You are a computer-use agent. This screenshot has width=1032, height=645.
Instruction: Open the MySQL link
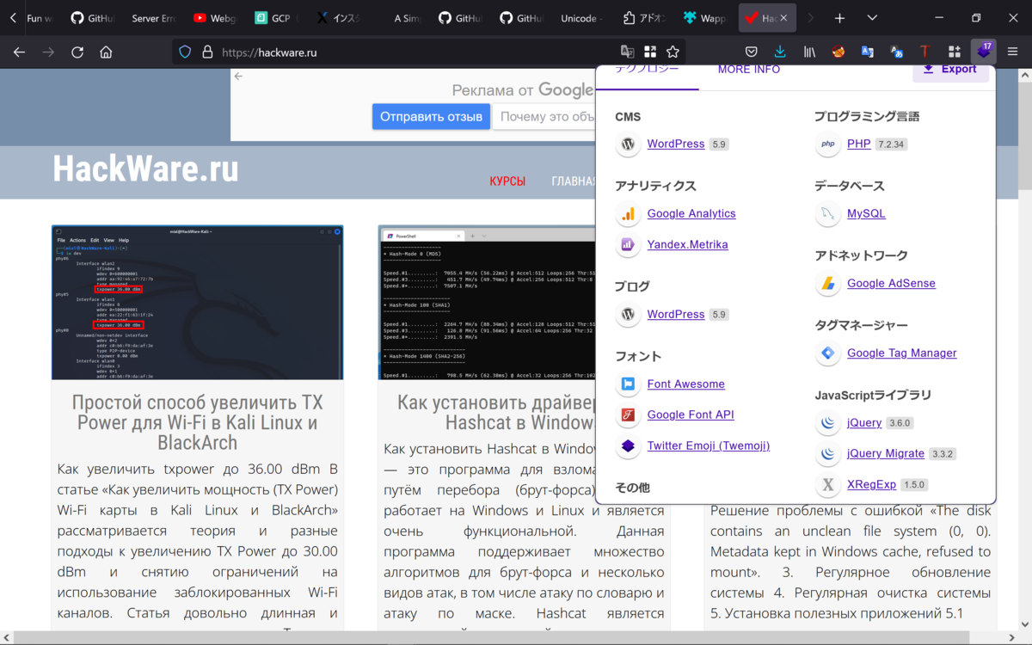pos(866,214)
